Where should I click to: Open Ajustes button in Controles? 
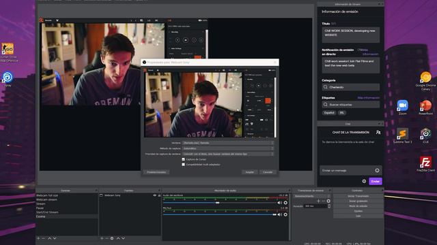358,211
